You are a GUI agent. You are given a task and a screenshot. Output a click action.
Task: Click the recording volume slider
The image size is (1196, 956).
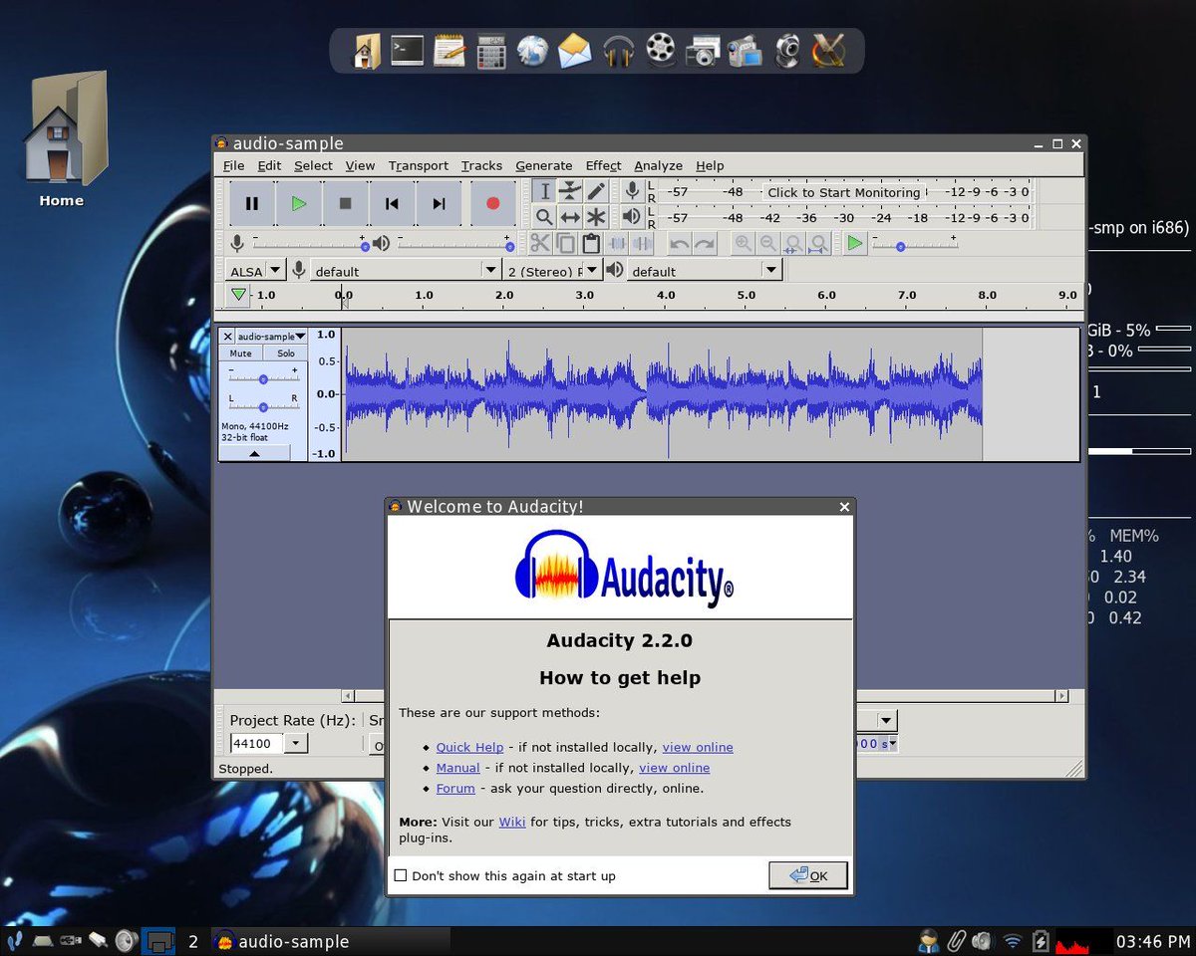[309, 245]
